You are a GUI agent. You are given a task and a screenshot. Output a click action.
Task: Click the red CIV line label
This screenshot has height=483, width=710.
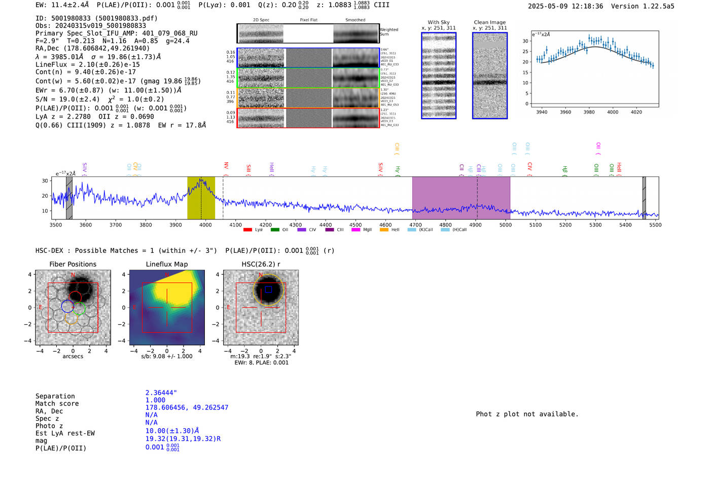529,169
